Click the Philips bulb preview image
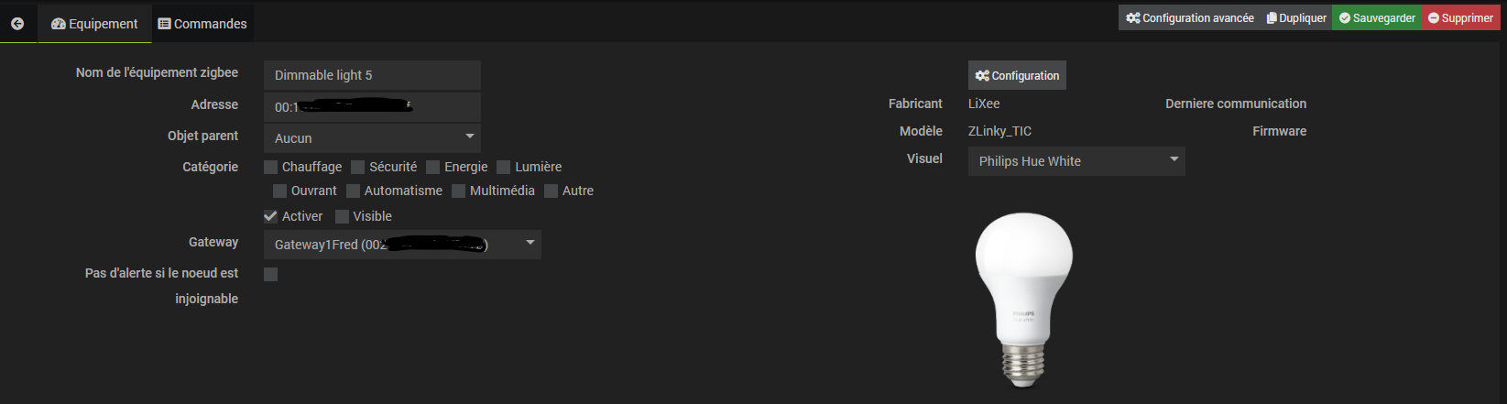 pyautogui.click(x=1023, y=300)
